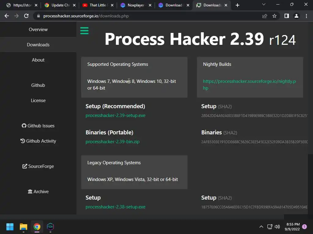313x234 pixels.
Task: Show hidden system tray icons
Action: [x=261, y=227]
